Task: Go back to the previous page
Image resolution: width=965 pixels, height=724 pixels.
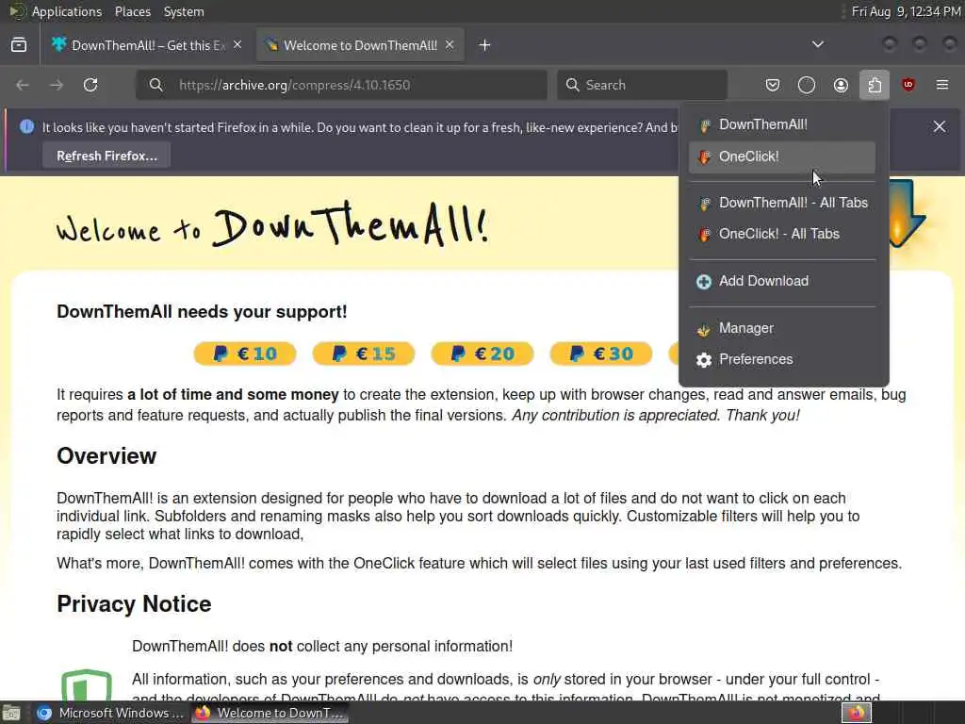Action: [23, 85]
